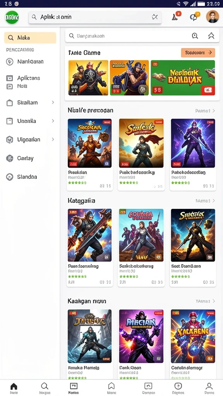Screen dimensions: 223x396
Task: Click corner icon on Seat Boandjano cover
Action: click(x=210, y=257)
